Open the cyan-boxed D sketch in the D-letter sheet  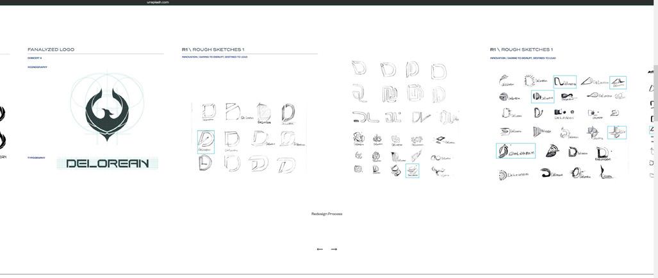click(x=206, y=142)
